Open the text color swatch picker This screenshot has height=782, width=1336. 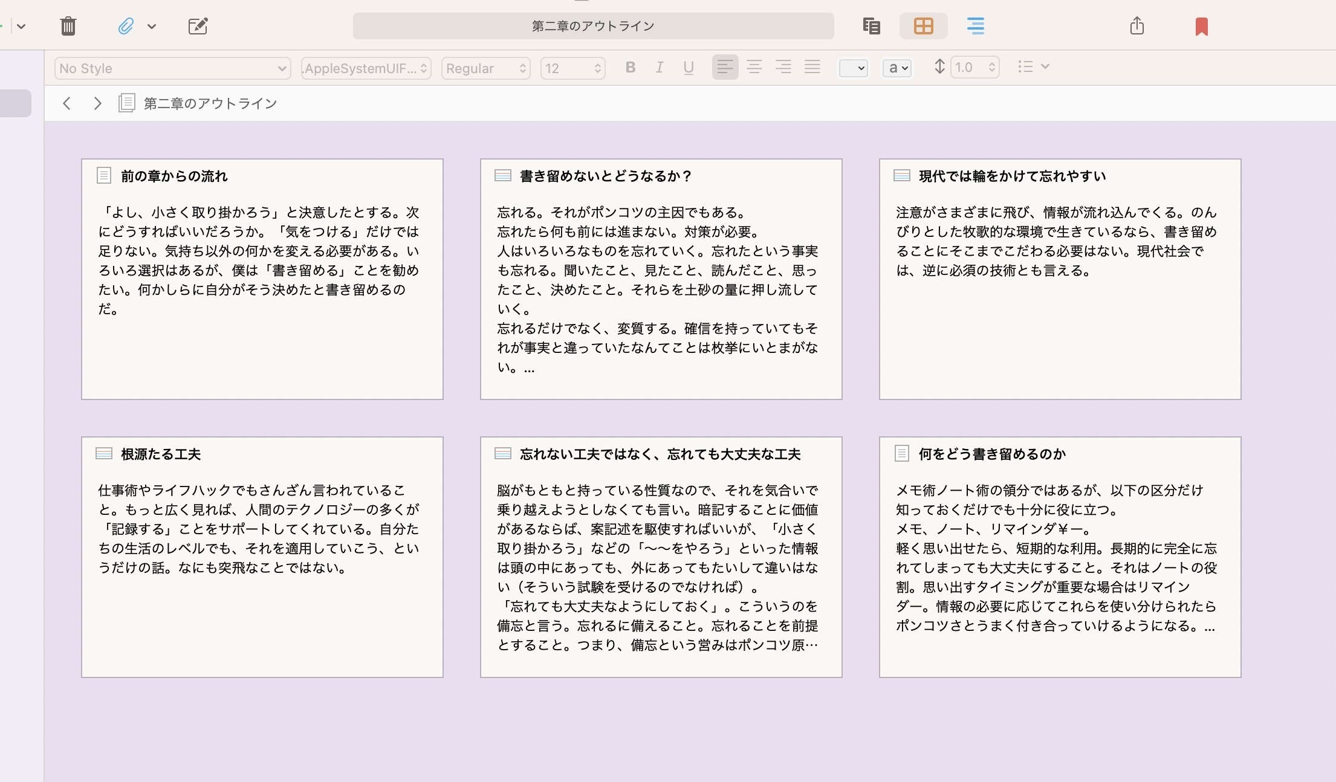point(853,68)
